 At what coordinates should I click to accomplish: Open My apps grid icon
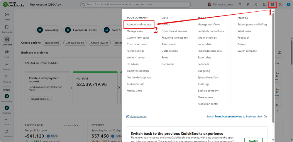(x=7, y=77)
